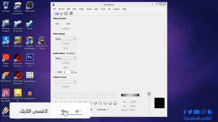
Task: Click Configure under Output Format
Action: [66, 87]
